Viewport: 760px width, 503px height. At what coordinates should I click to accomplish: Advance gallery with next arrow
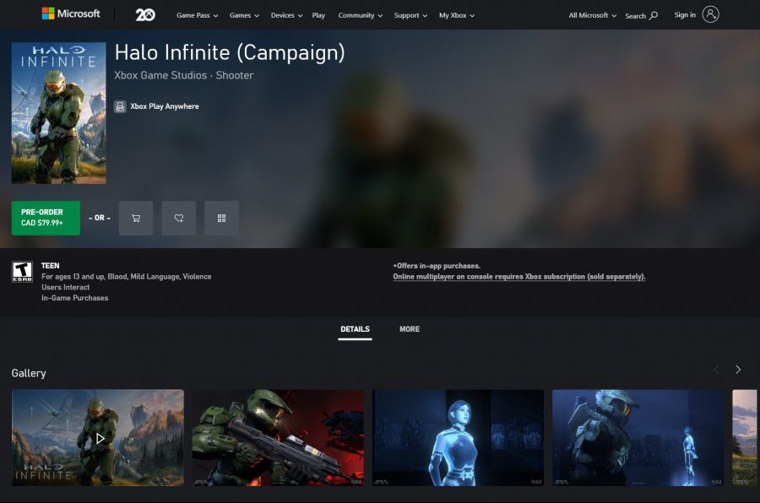coord(738,370)
